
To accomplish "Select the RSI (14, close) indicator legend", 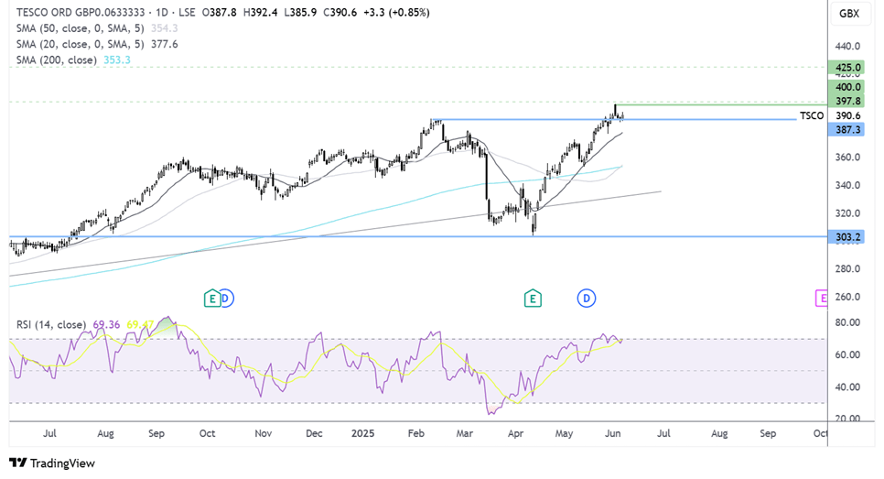I will tap(51, 324).
